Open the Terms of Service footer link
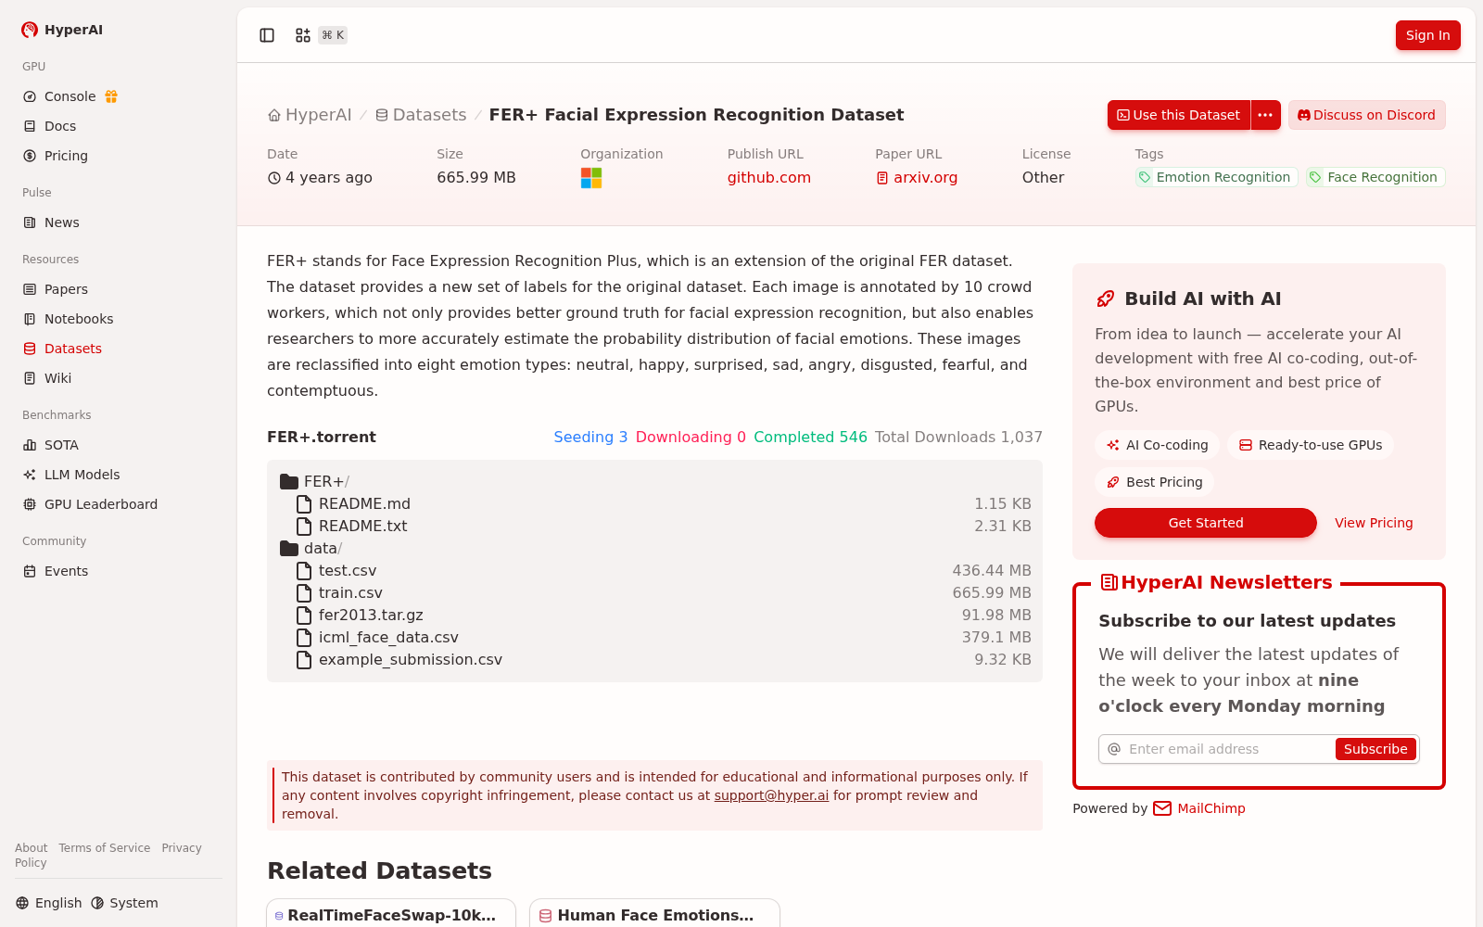The height and width of the screenshot is (927, 1483). [104, 848]
